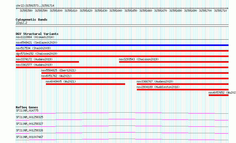Select the red nsv6051762 variant bar
Screen dimensions: 236x143
(135, 79)
